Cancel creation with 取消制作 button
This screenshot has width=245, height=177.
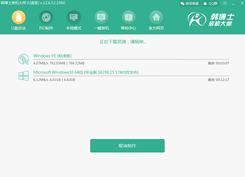point(127,146)
